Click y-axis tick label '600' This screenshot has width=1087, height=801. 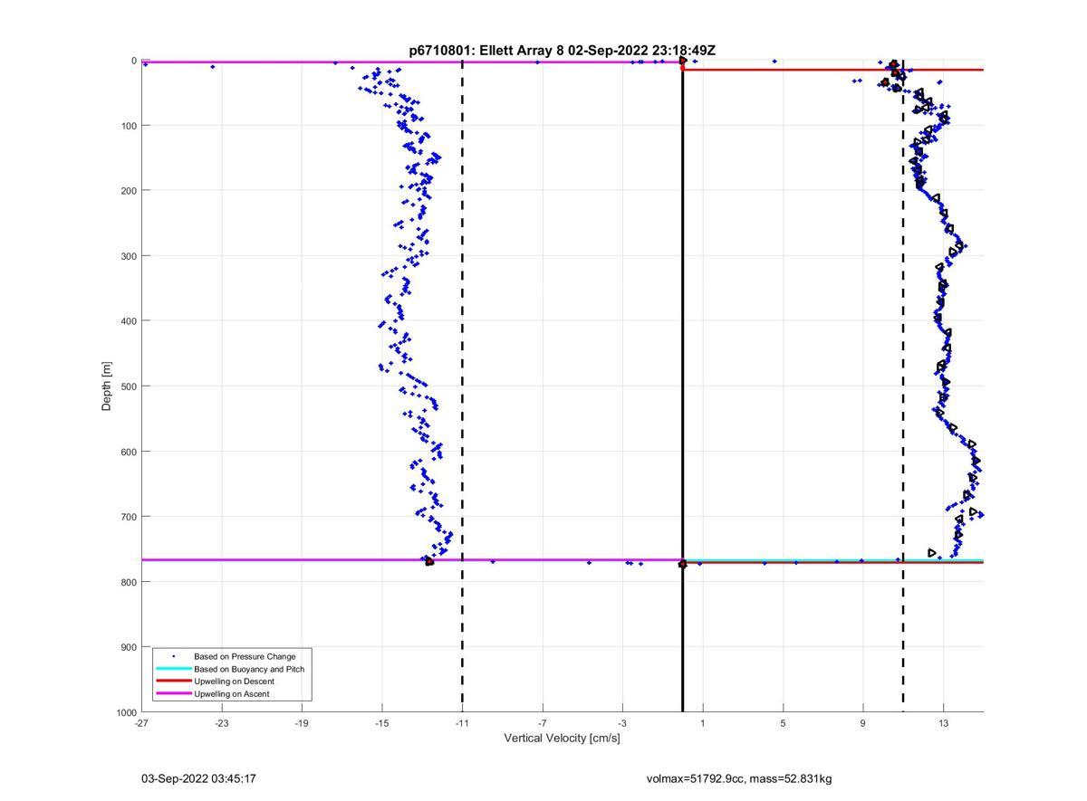(129, 451)
